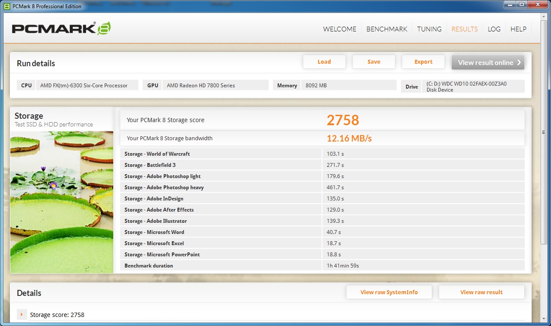Click the Load button

point(324,62)
